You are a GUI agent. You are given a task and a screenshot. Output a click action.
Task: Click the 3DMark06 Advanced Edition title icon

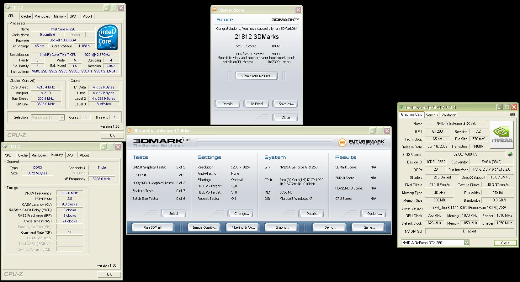pyautogui.click(x=130, y=131)
